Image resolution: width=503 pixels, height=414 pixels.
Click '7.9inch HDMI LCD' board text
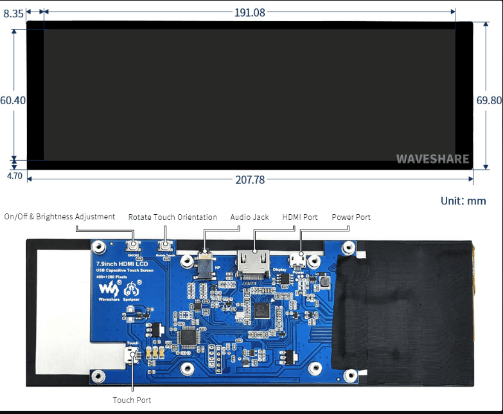coord(122,264)
